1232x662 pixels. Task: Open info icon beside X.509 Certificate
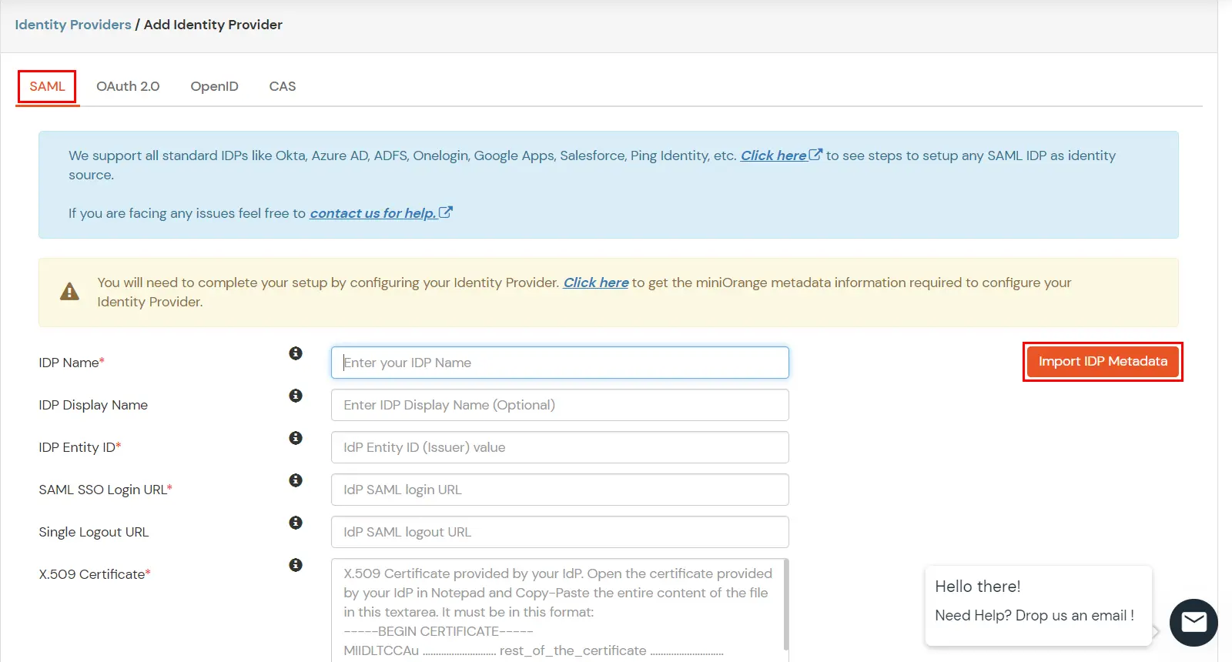tap(296, 565)
